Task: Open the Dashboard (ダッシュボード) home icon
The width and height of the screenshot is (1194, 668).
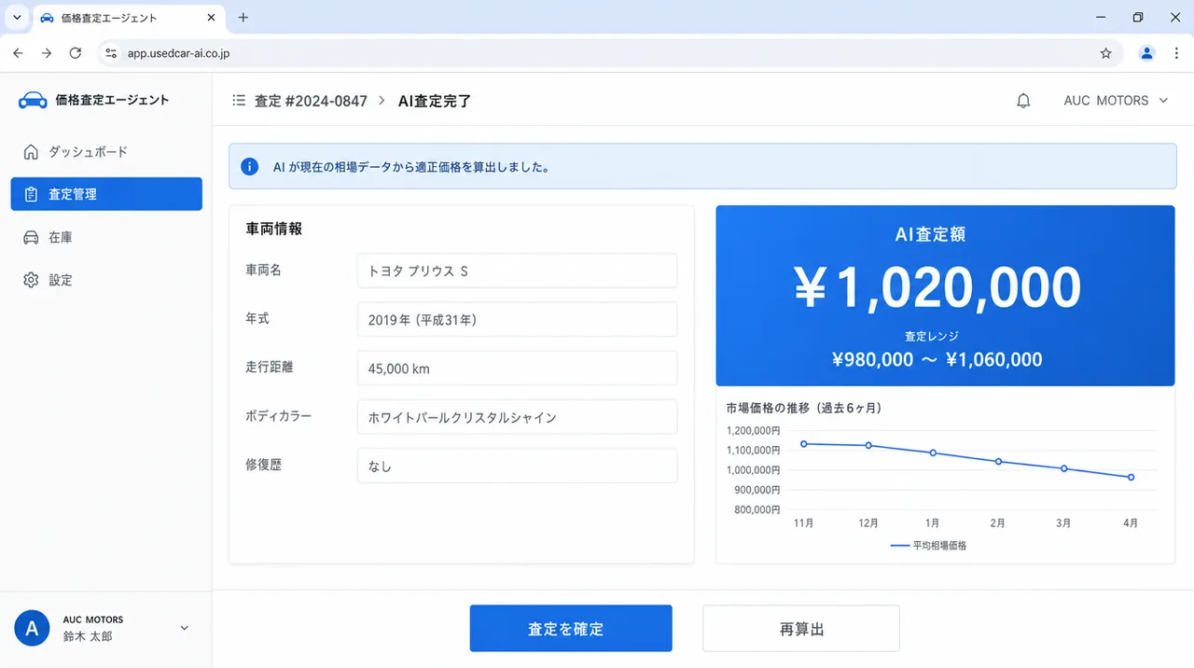Action: (31, 152)
